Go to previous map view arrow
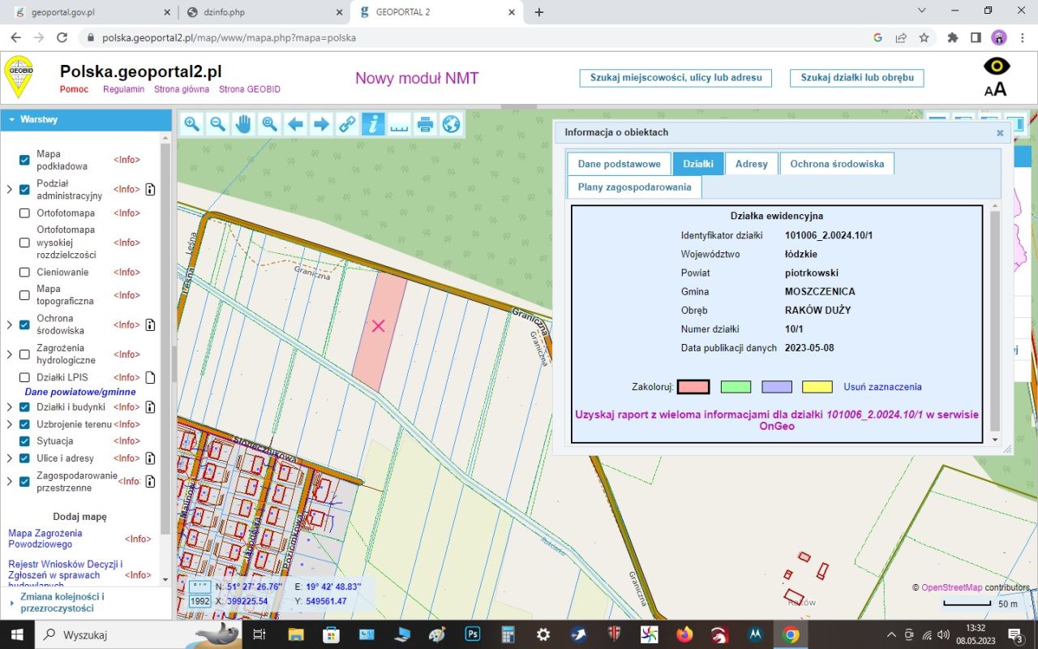The height and width of the screenshot is (649, 1038). (x=295, y=124)
